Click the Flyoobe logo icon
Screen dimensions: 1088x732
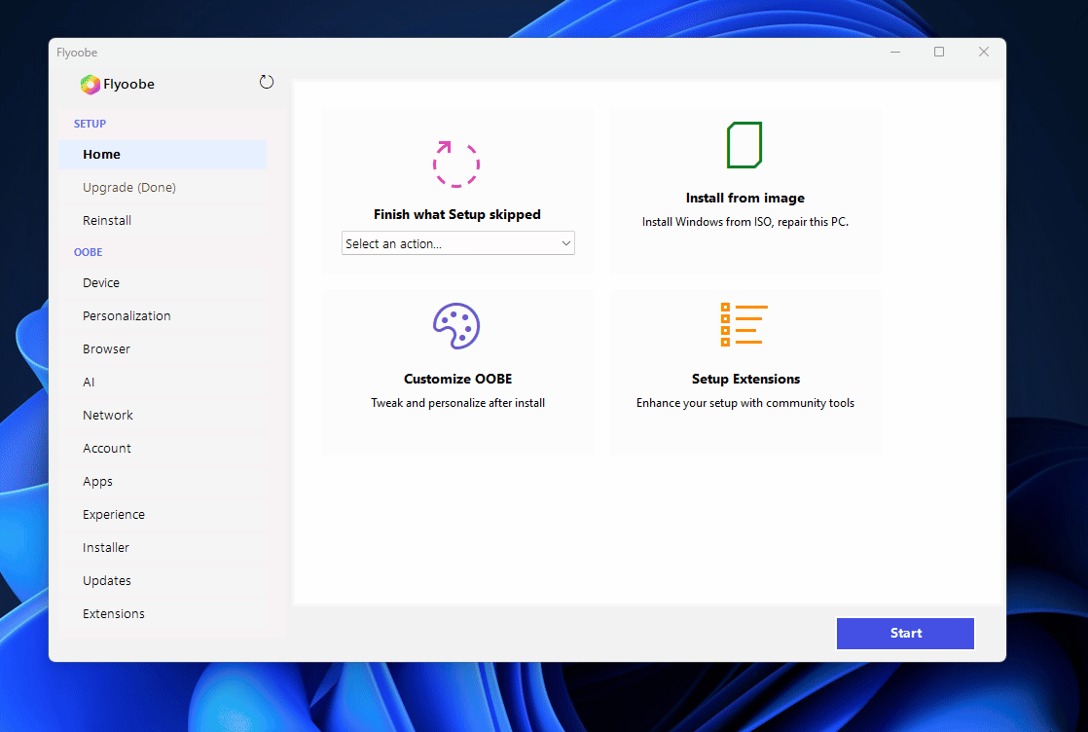click(x=90, y=85)
